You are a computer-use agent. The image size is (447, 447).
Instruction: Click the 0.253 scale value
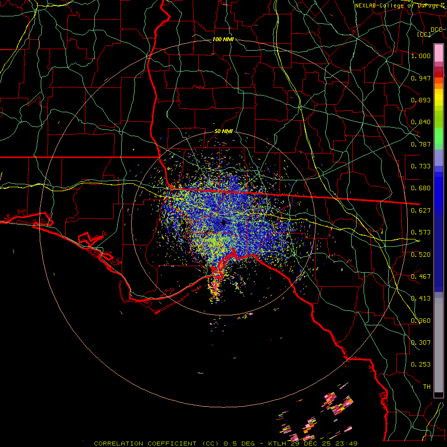[421, 365]
